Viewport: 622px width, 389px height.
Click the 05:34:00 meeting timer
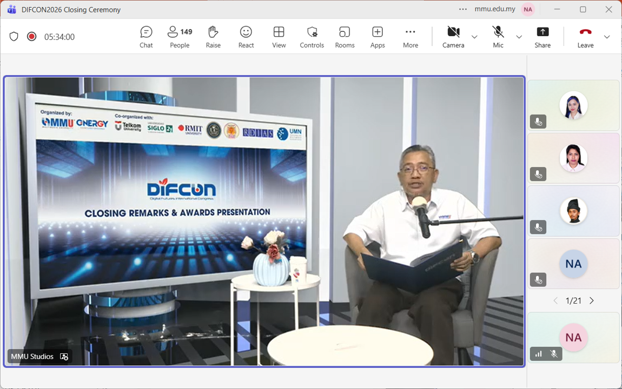click(x=59, y=37)
